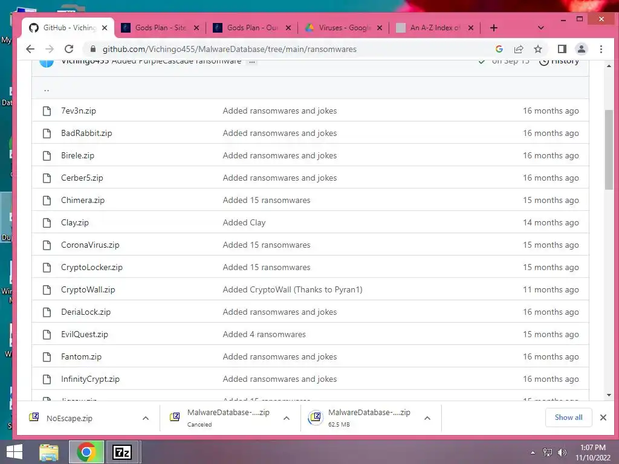Image resolution: width=619 pixels, height=464 pixels.
Task: Open Chrome three-dot menu
Action: pyautogui.click(x=601, y=49)
